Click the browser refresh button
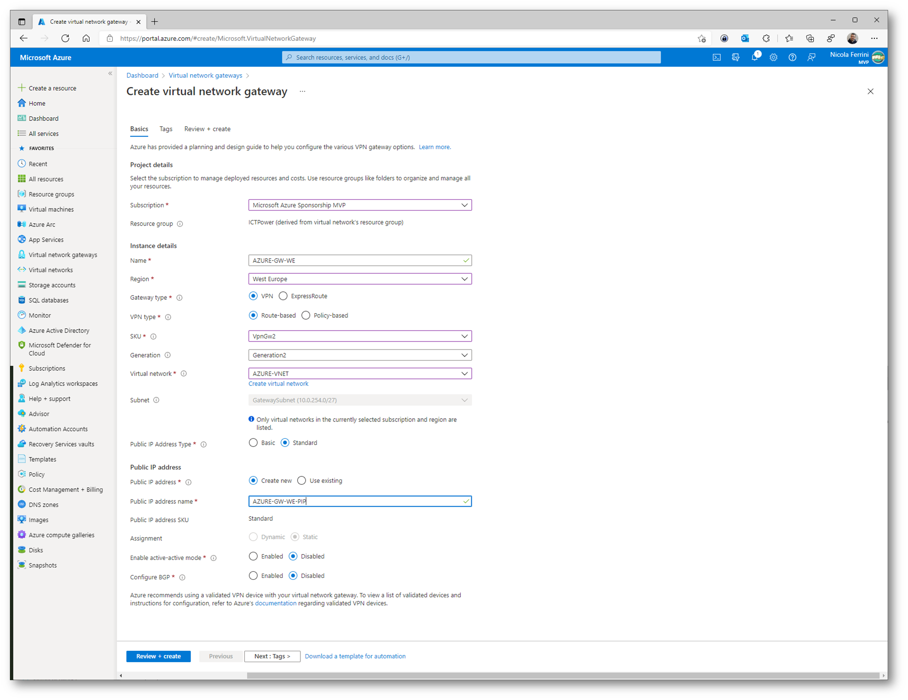The image size is (908, 700). [x=65, y=38]
